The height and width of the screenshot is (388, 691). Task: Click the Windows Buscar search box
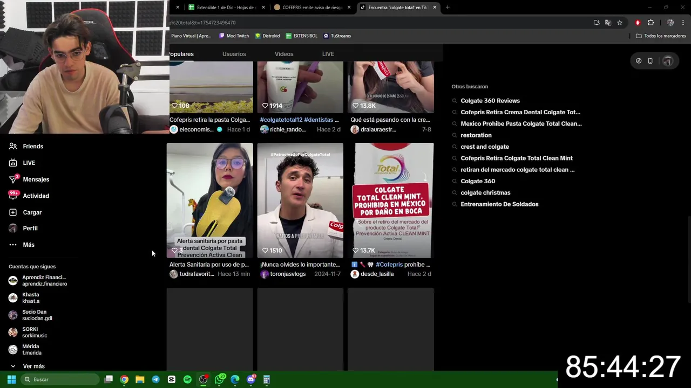pos(60,379)
